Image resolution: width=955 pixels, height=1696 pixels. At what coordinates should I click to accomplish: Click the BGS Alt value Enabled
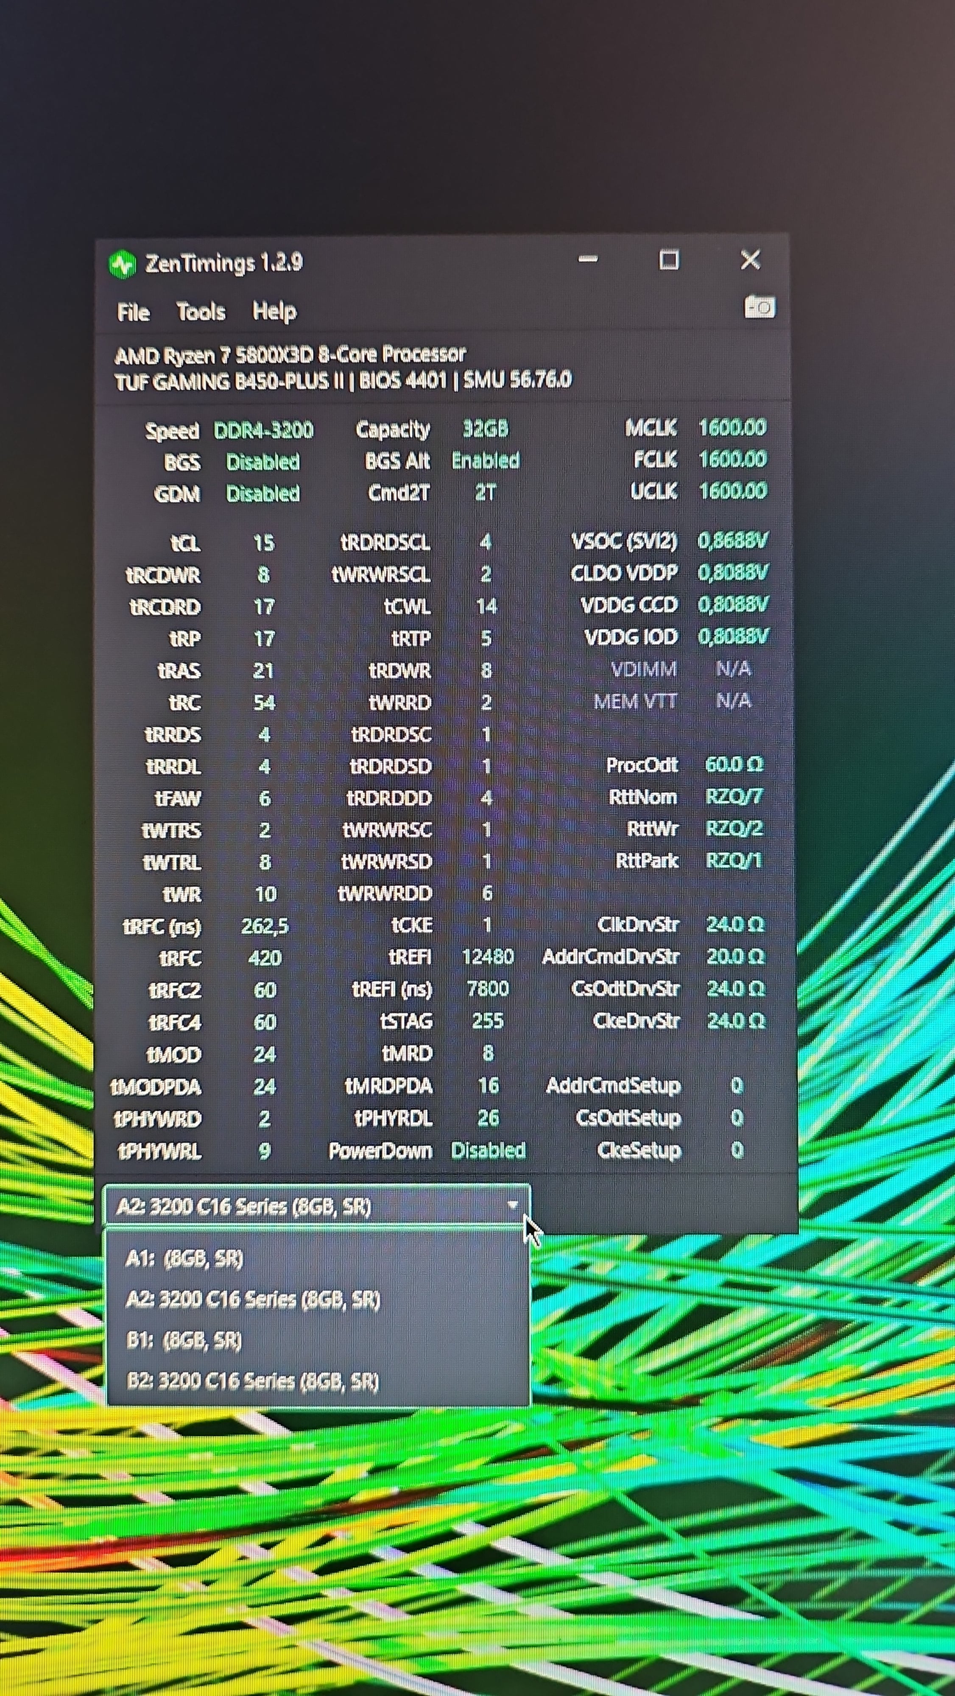pyautogui.click(x=486, y=460)
